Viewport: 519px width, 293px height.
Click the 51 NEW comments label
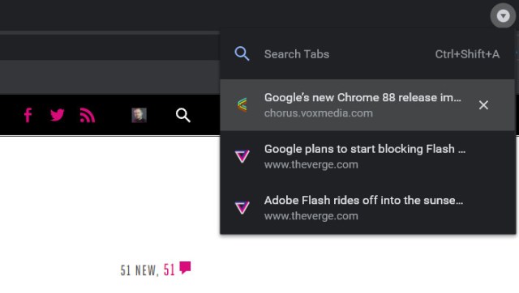tap(140, 270)
